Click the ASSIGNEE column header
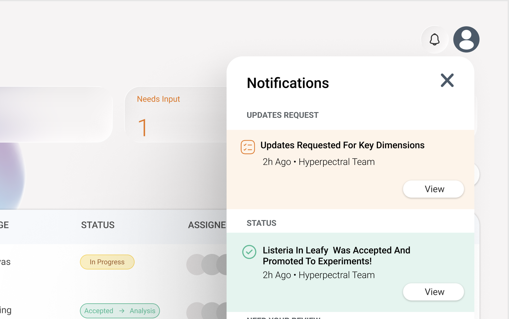The image size is (509, 319). coord(207,225)
